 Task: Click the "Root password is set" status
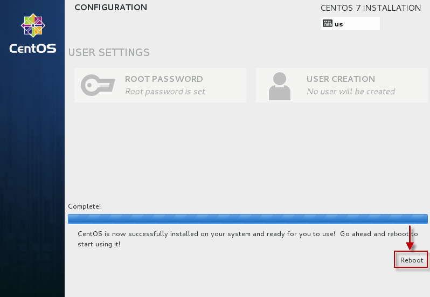(165, 92)
